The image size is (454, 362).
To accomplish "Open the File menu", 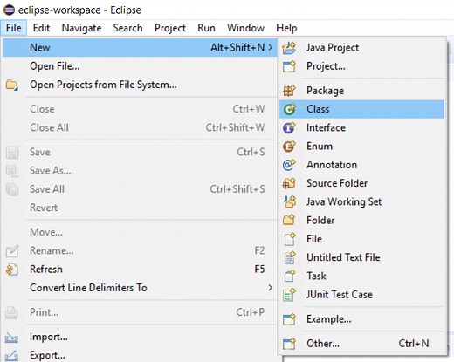I will coord(13,28).
